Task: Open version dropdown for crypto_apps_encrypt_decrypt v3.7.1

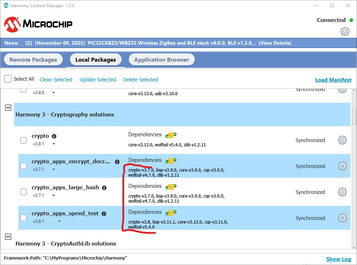Action: tap(54, 169)
